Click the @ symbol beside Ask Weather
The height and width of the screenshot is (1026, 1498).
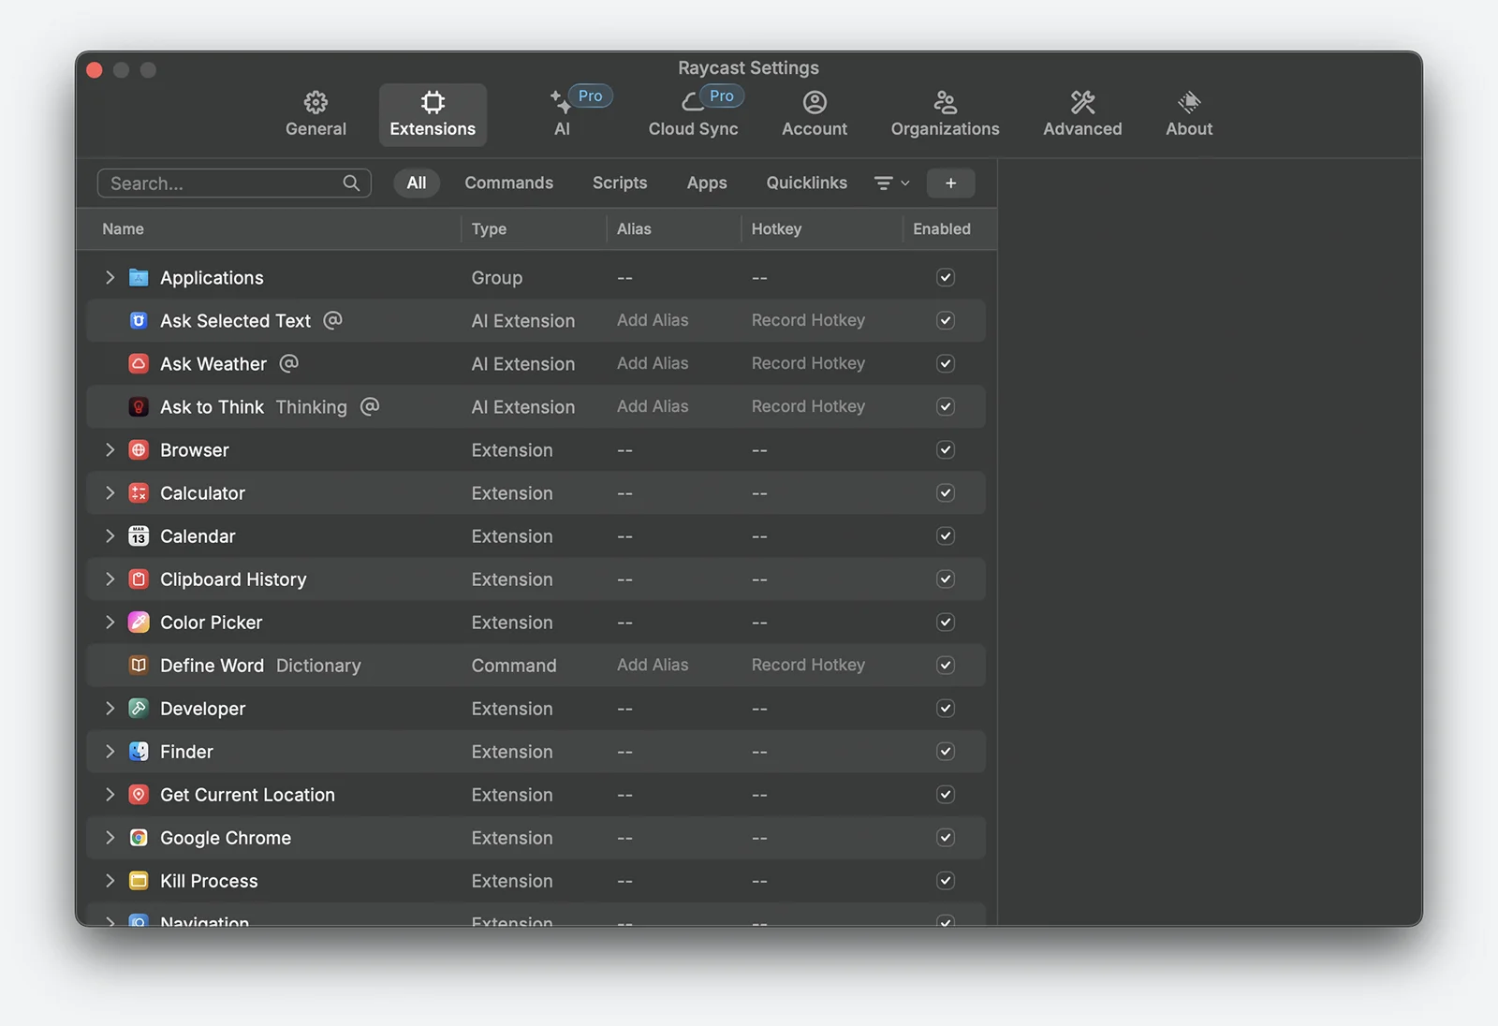tap(289, 363)
